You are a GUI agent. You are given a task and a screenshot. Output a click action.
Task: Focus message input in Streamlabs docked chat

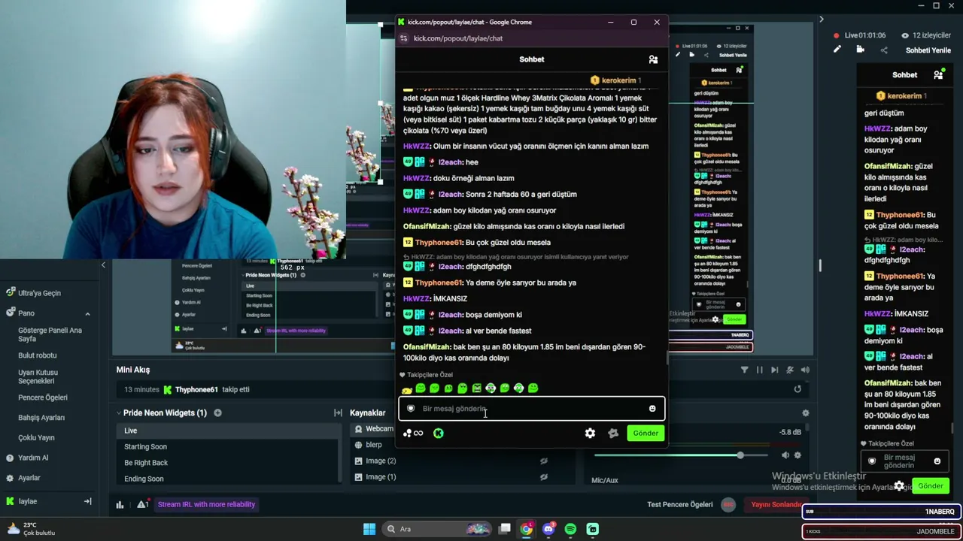[x=904, y=461]
